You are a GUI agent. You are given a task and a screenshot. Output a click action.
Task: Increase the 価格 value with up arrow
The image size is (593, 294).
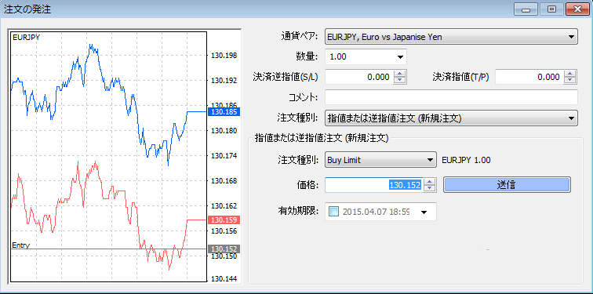pos(430,182)
